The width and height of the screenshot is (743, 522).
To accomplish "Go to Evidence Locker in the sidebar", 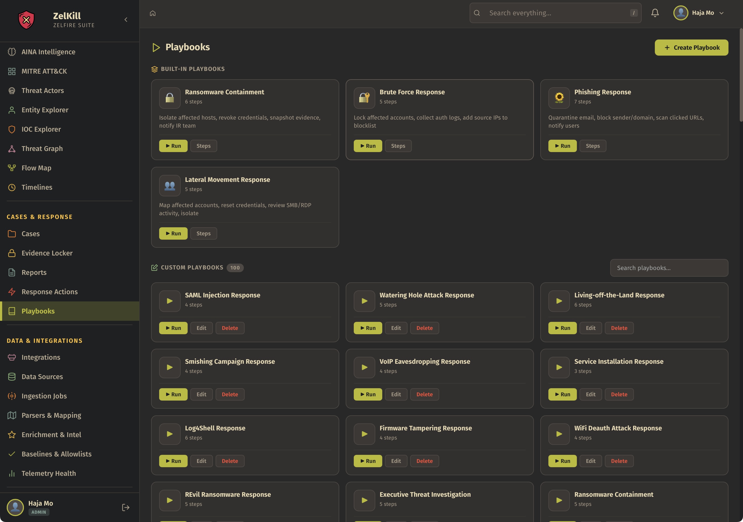I will pos(47,253).
